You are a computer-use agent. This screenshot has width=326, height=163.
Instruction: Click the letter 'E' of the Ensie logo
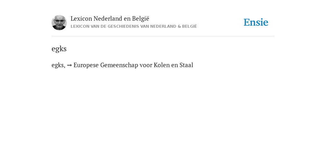pyautogui.click(x=246, y=23)
